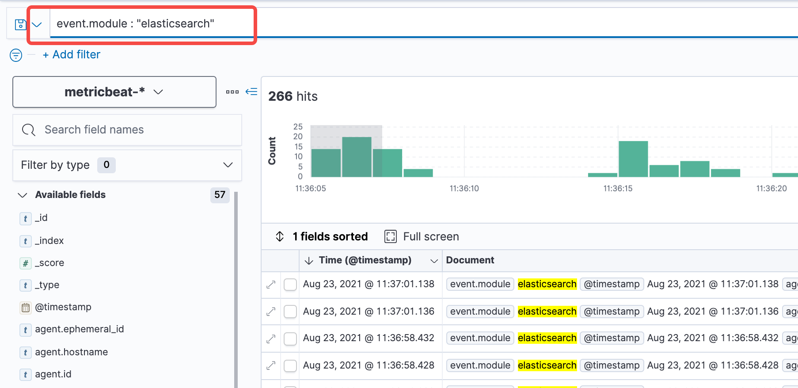Open the metricbeat-* index pattern dropdown
The height and width of the screenshot is (388, 798).
114,92
